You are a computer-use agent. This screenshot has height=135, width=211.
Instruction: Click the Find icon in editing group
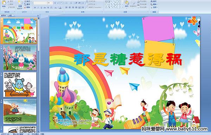[154, 1]
